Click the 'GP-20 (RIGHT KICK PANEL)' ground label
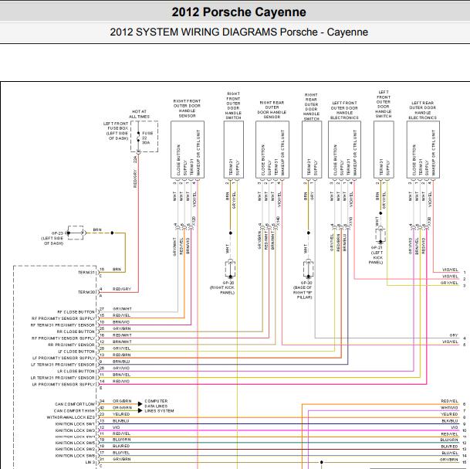This screenshot has width=470, height=469. click(222, 287)
